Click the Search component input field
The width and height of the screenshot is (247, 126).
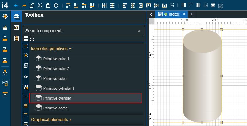[84, 31]
